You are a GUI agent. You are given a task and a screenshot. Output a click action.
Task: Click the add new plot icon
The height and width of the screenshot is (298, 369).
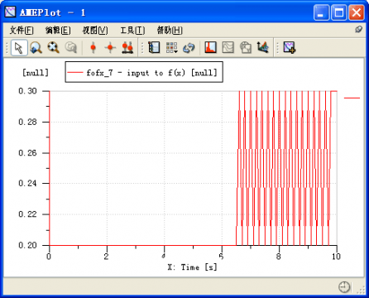(290, 47)
